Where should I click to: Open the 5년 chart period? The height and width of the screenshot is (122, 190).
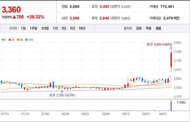point(72,28)
